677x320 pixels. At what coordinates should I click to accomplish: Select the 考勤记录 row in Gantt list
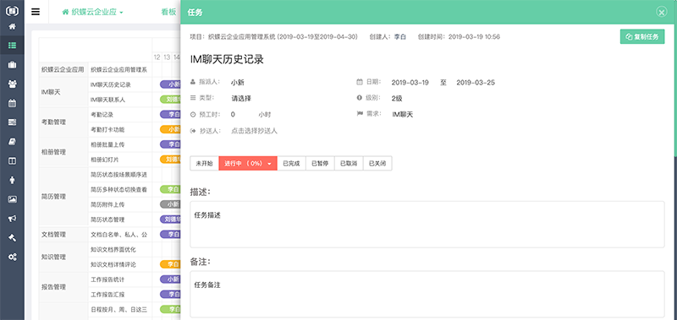click(x=102, y=115)
